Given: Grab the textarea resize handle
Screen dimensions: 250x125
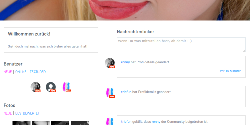Looking at the screenshot, I should point(244,50).
